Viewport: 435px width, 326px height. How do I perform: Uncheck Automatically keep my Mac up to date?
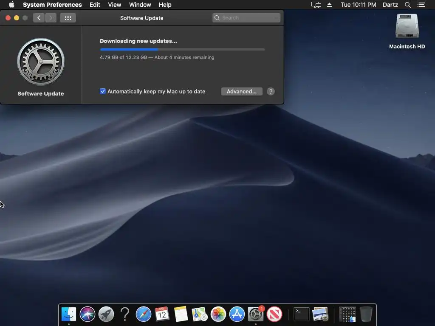(x=103, y=91)
